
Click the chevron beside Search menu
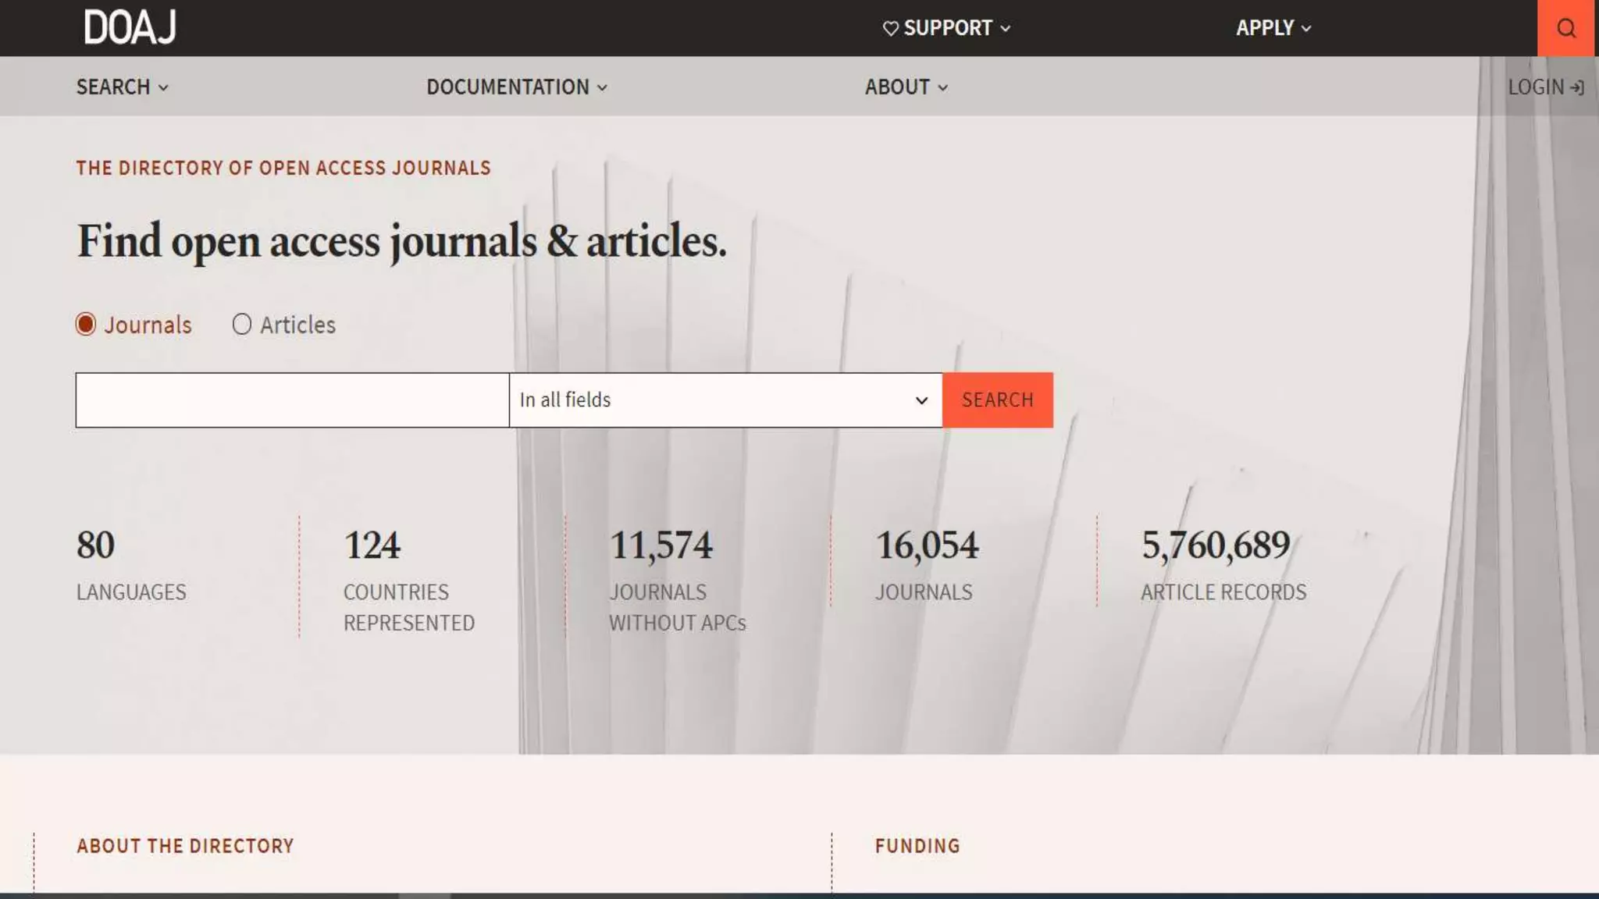163,87
